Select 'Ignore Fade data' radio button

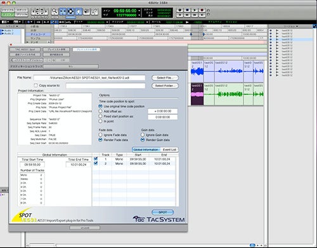click(x=101, y=134)
